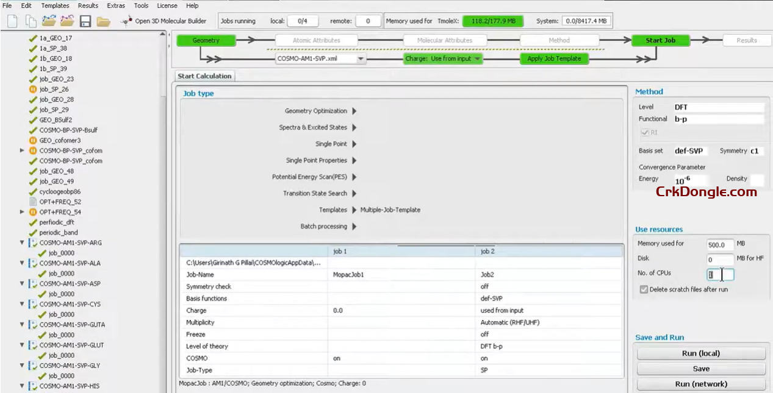Click the Apply Job Template button

[x=555, y=59]
